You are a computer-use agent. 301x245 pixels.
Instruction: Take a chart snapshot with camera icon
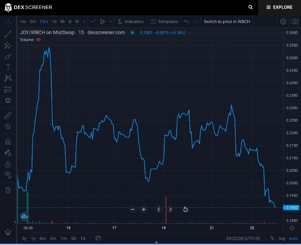click(295, 22)
